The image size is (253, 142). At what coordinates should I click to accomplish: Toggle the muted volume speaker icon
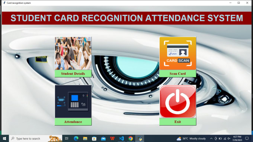tap(229, 138)
